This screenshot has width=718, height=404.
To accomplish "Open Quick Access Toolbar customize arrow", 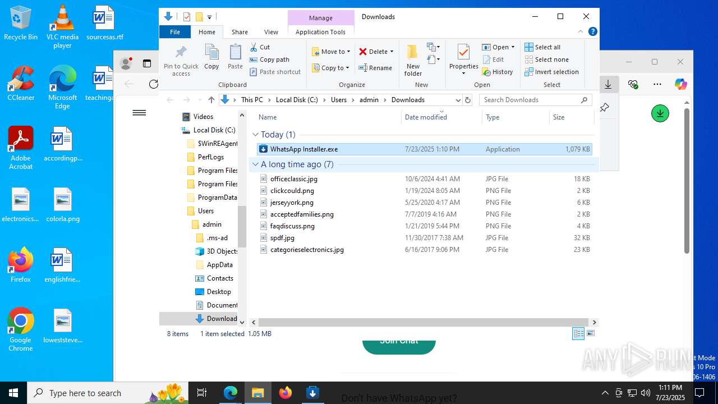I will coord(209,17).
